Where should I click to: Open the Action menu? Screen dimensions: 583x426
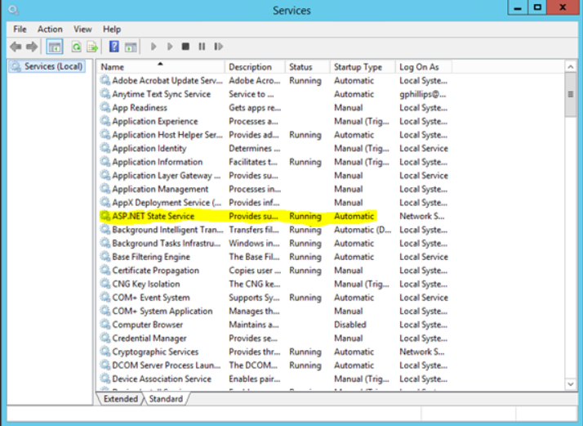pyautogui.click(x=50, y=29)
